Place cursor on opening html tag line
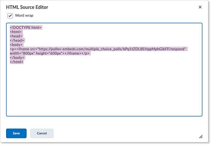Viewport: 211px width, 145px height. 16,32
